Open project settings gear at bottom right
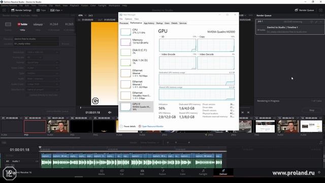This screenshot has height=183, width=325. coord(319,172)
